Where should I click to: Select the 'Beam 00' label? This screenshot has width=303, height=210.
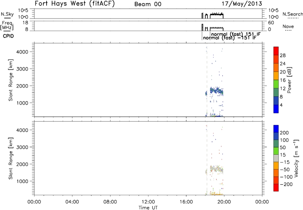tap(148, 4)
